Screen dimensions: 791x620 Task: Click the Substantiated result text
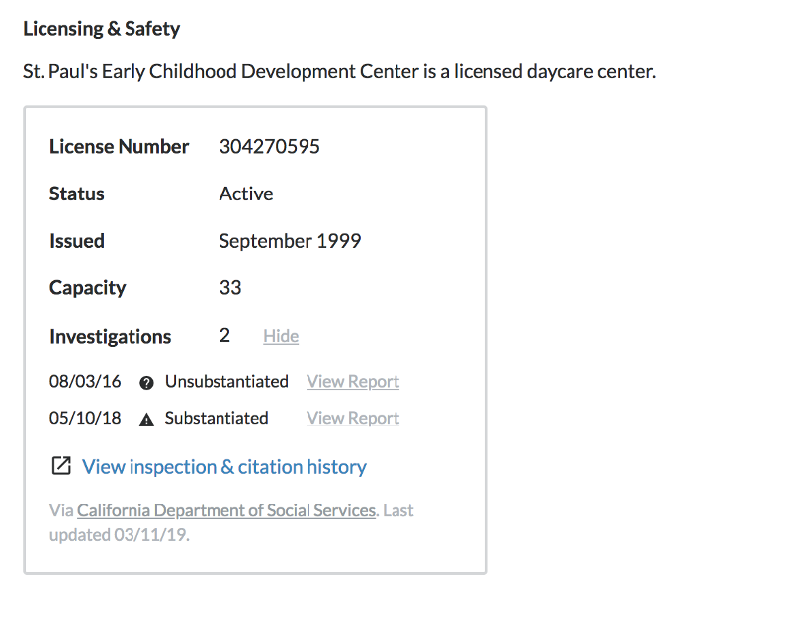pyautogui.click(x=217, y=418)
